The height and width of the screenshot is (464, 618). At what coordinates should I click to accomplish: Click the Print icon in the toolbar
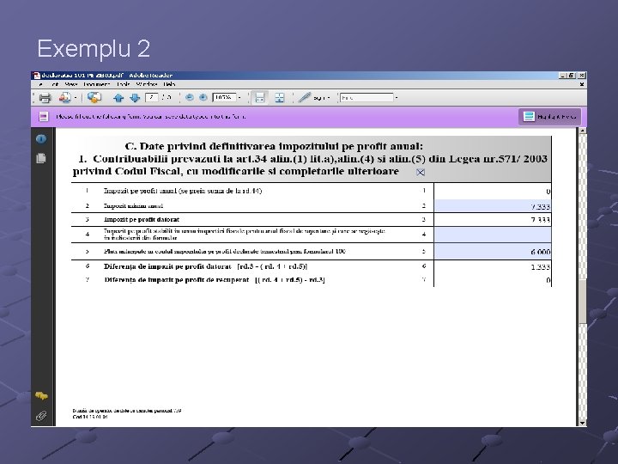click(45, 98)
